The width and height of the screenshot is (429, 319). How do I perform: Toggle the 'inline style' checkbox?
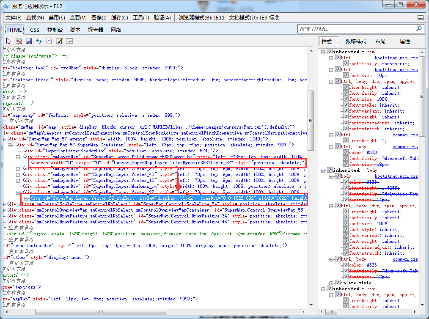pos(338,283)
